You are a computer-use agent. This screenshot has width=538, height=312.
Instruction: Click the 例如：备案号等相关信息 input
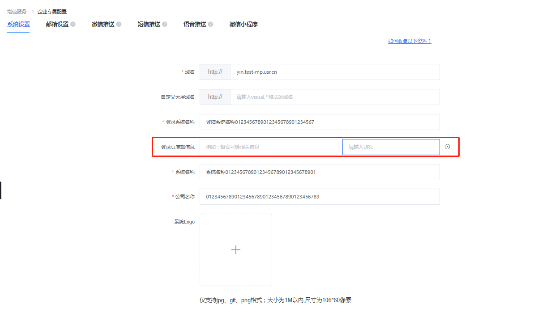coord(269,147)
